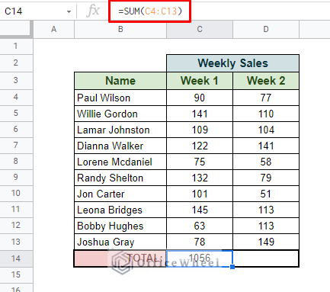Select Week 2 value 104

[266, 130]
